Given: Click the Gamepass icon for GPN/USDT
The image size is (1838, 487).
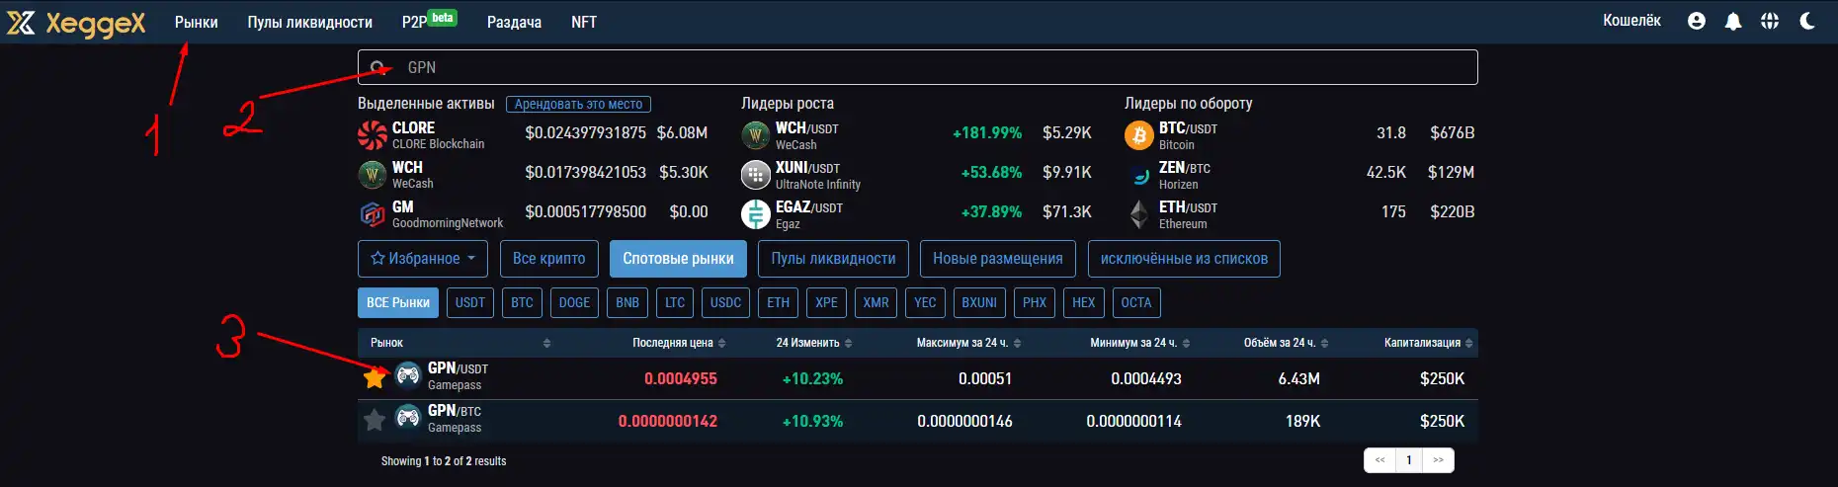Looking at the screenshot, I should pyautogui.click(x=408, y=375).
